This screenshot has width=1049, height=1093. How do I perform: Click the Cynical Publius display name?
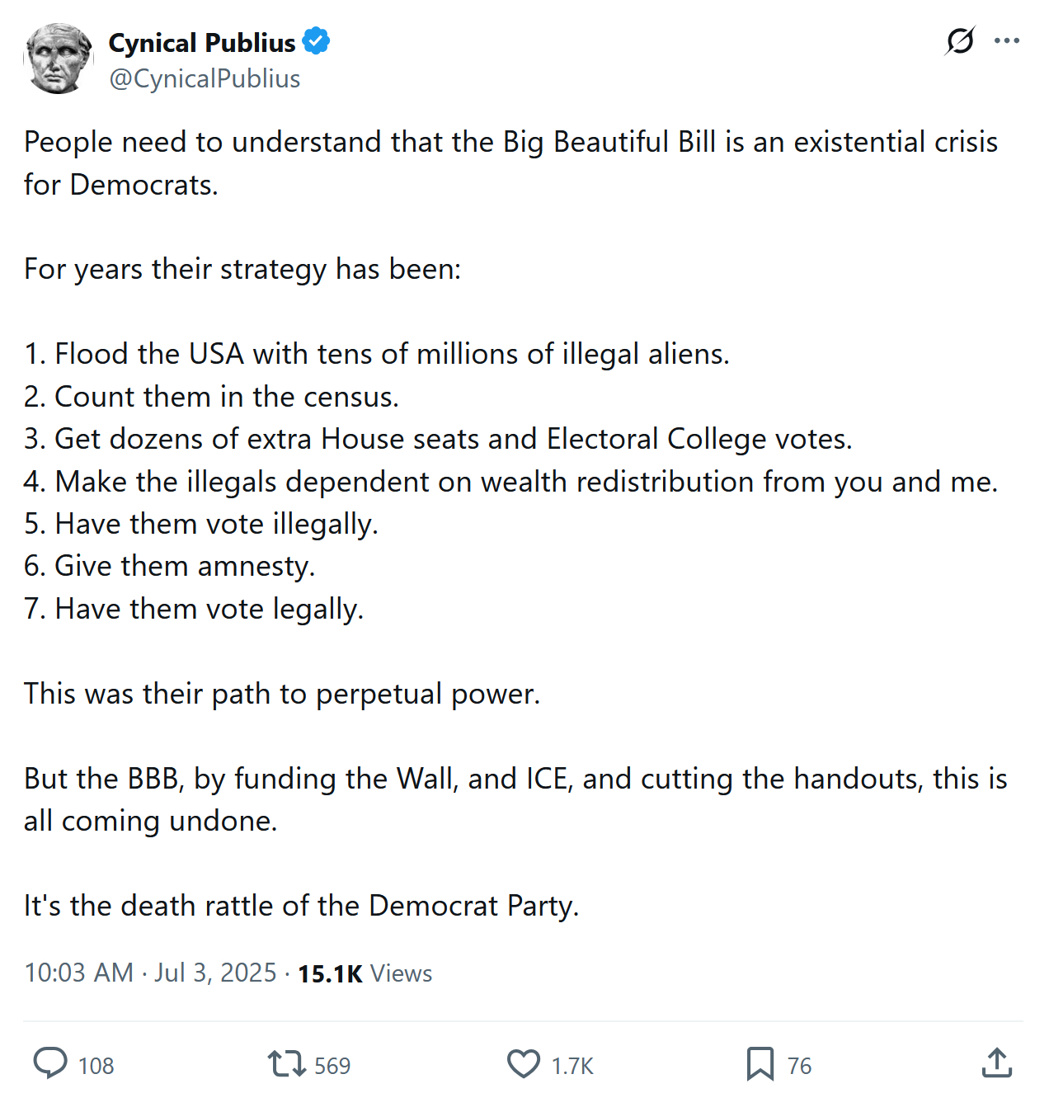202,42
